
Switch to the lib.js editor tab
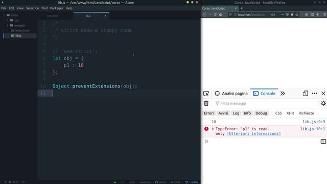click(91, 16)
